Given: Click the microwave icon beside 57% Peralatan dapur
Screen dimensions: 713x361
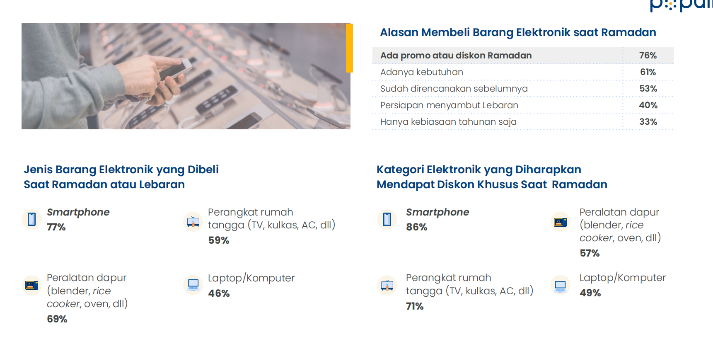Looking at the screenshot, I should click(x=560, y=222).
